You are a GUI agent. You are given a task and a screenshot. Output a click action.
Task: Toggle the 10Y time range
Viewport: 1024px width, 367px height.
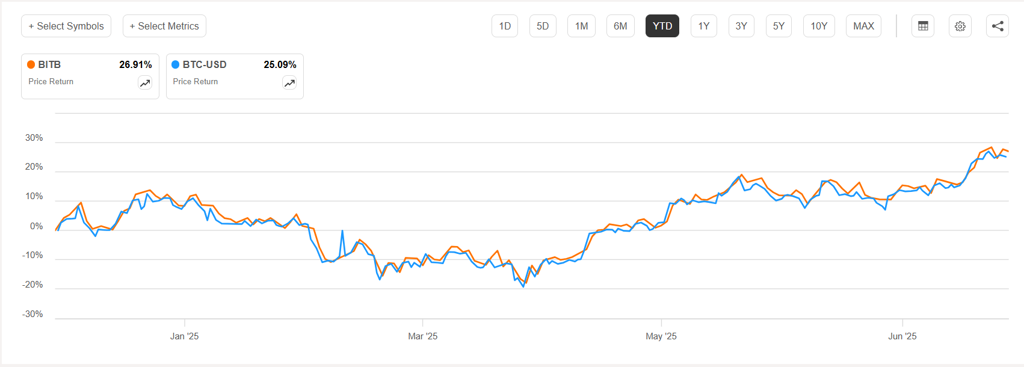819,26
